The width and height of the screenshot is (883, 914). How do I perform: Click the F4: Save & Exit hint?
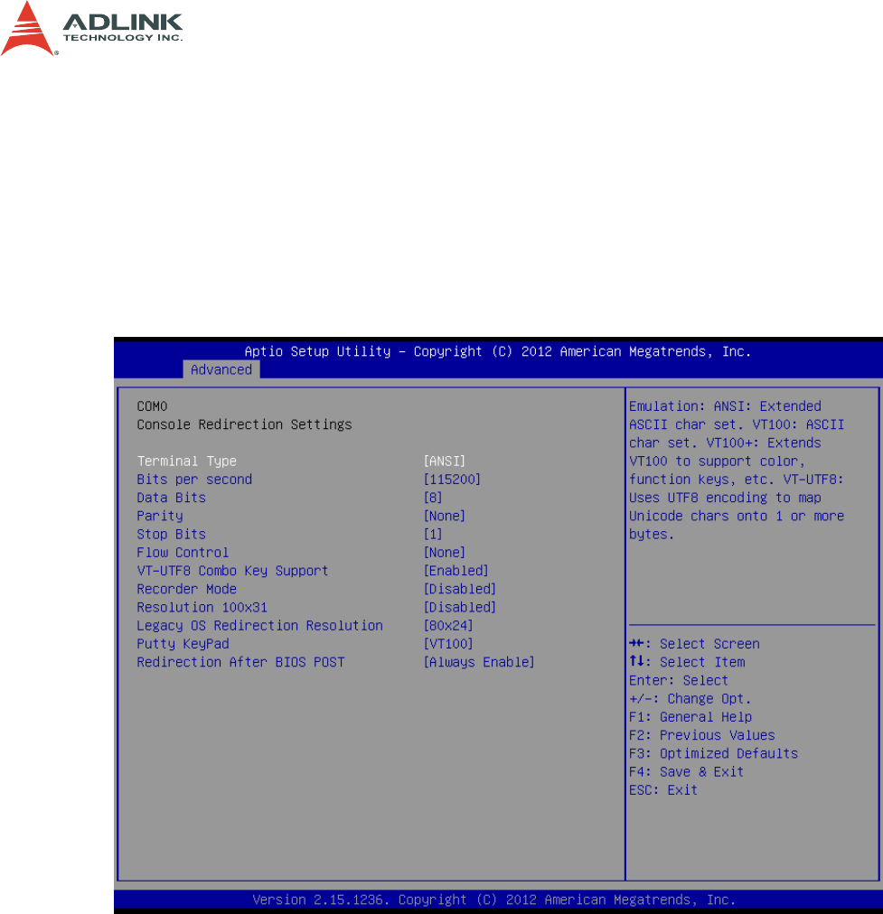tap(686, 772)
